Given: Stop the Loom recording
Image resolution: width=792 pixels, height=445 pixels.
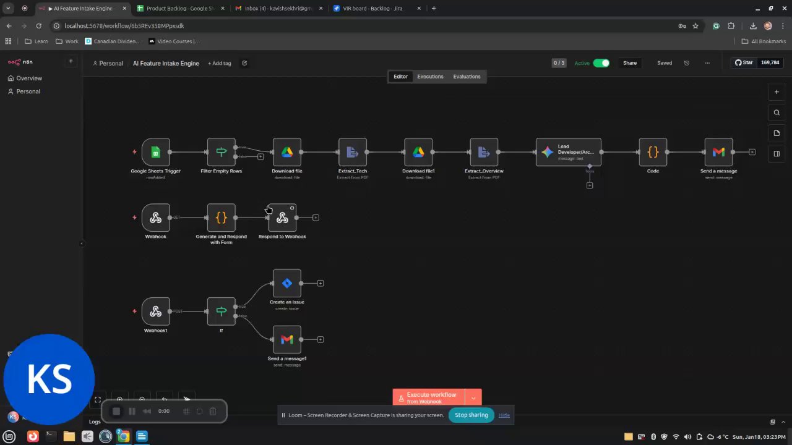Looking at the screenshot, I should [x=116, y=411].
